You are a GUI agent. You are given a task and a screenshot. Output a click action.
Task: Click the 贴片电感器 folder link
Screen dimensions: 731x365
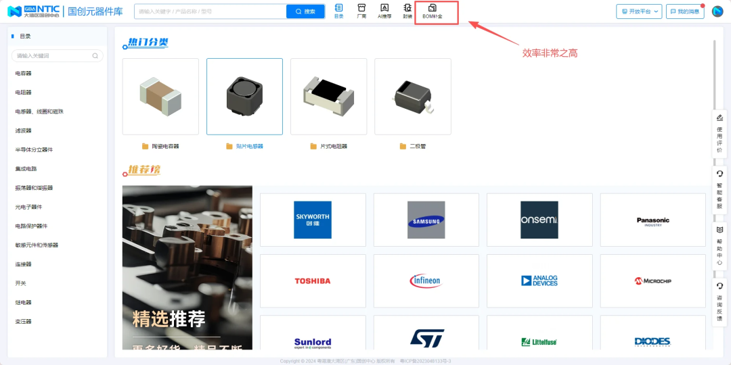(x=245, y=146)
